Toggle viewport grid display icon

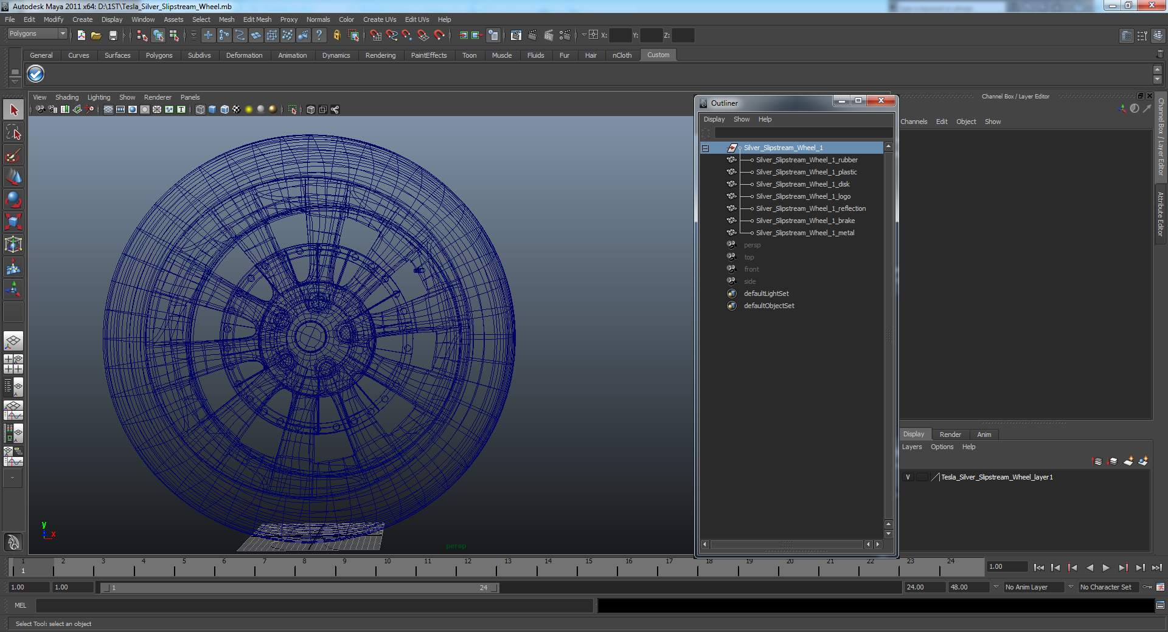tap(108, 109)
